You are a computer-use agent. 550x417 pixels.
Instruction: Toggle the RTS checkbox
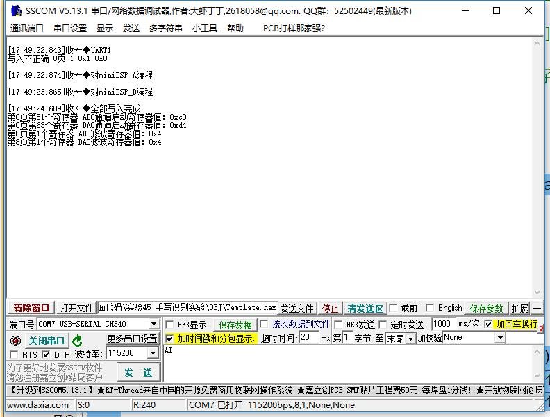[x=14, y=354]
